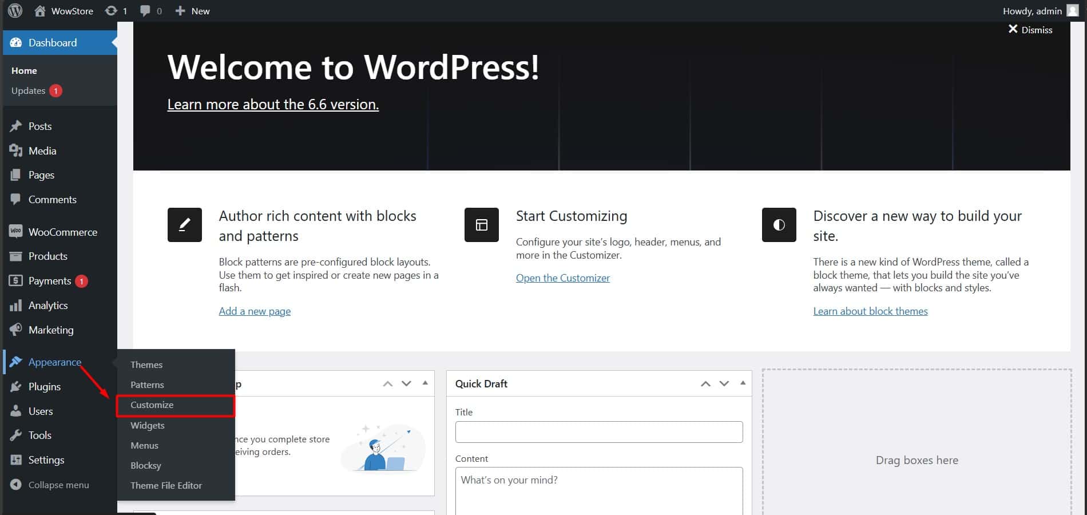1087x515 pixels.
Task: Click the admin avatar next to Howdy
Action: point(1073,11)
